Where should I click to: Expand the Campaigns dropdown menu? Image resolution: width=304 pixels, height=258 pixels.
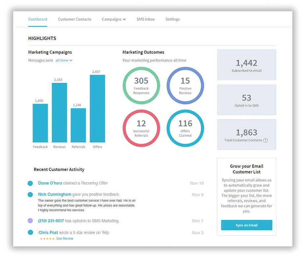point(114,19)
